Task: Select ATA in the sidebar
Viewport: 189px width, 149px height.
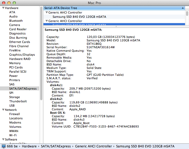Action: click(12, 12)
